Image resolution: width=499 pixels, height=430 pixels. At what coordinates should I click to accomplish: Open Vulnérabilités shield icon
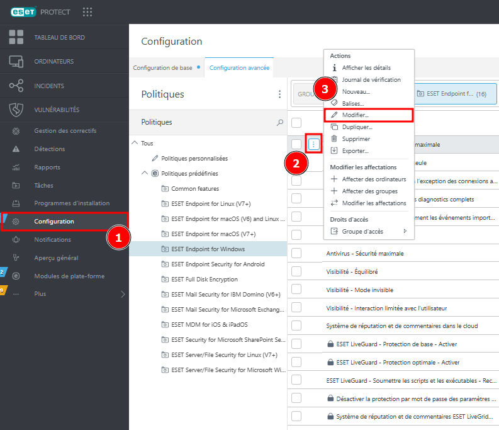[x=16, y=110]
